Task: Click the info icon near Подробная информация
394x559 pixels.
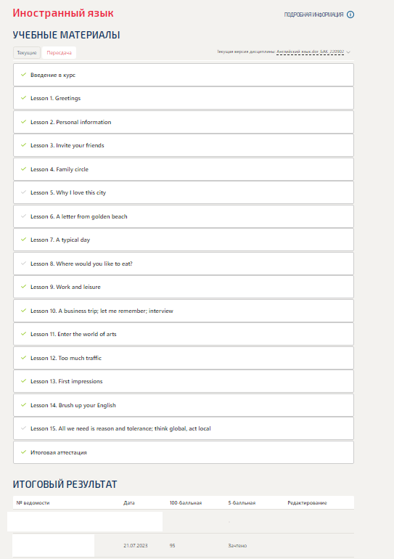Action: pos(350,15)
